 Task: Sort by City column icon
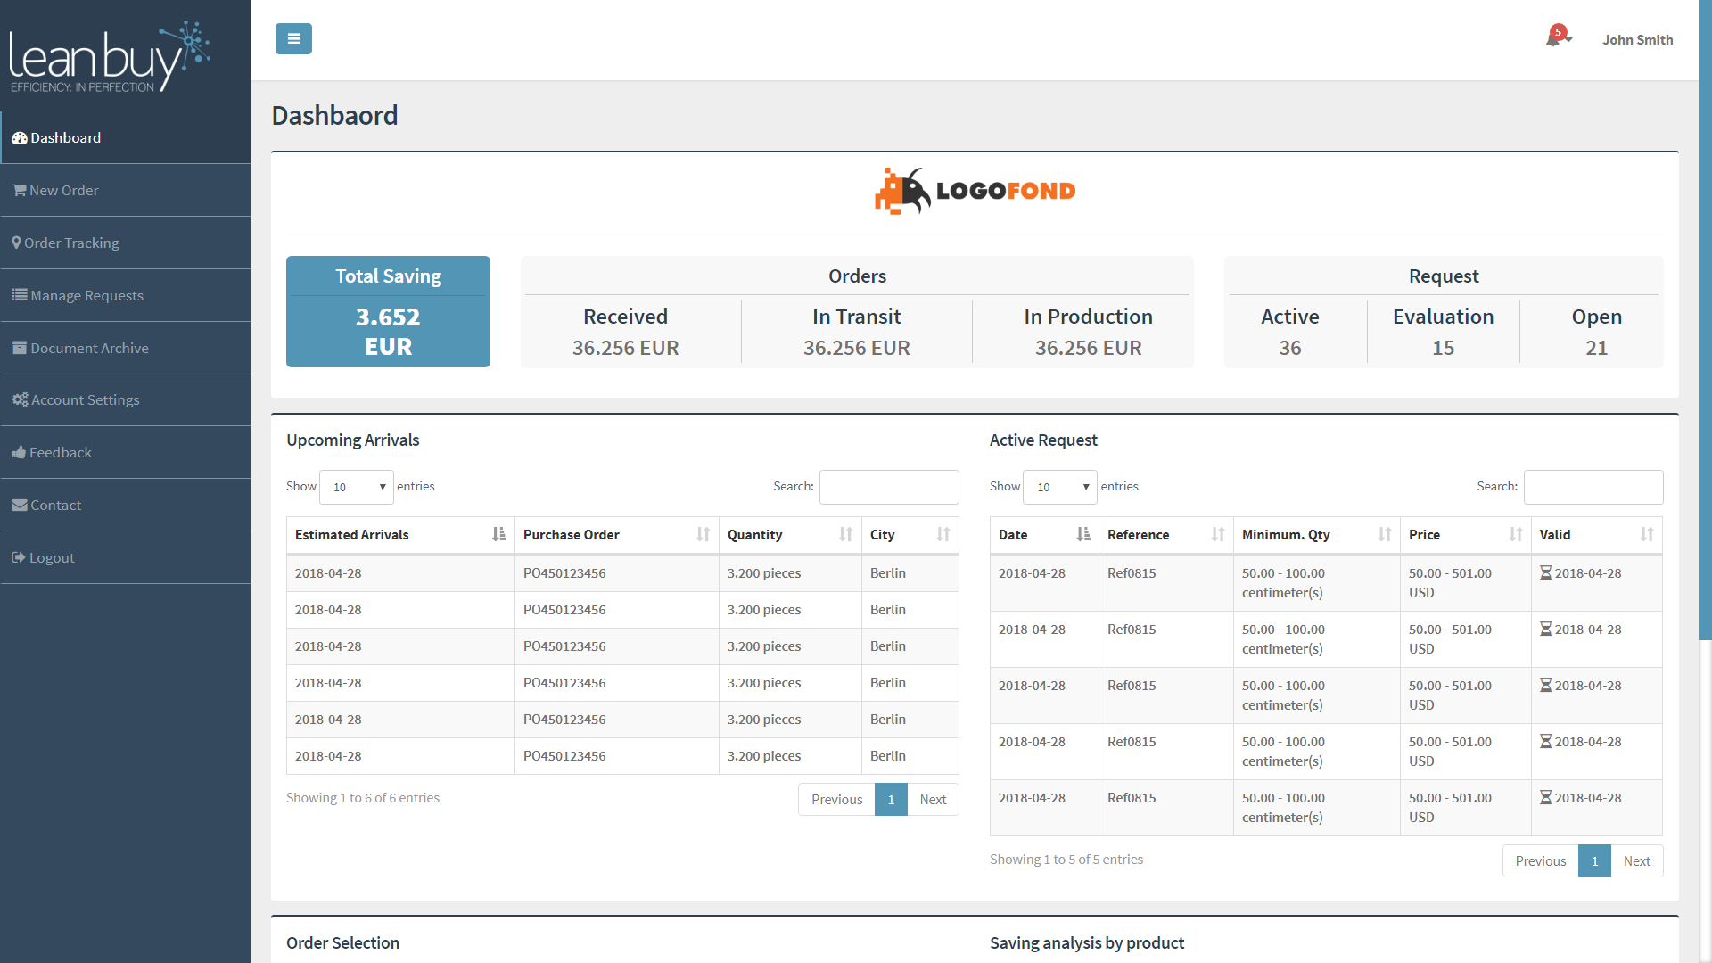942,534
